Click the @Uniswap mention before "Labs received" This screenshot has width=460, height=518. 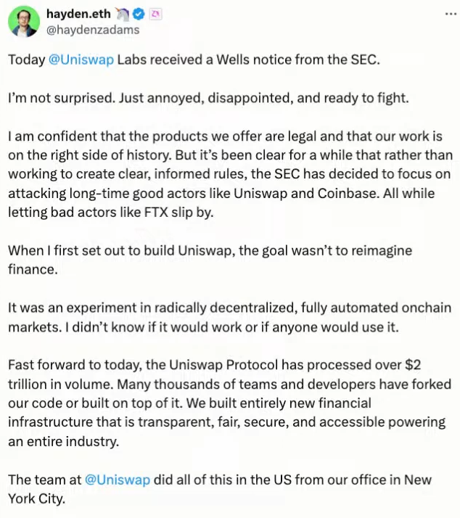81,59
